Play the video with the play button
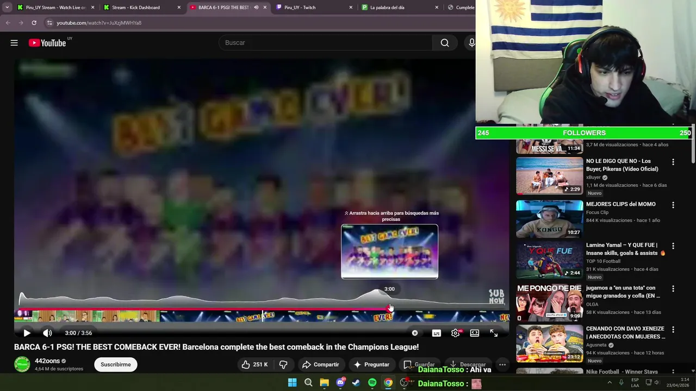 tap(27, 333)
